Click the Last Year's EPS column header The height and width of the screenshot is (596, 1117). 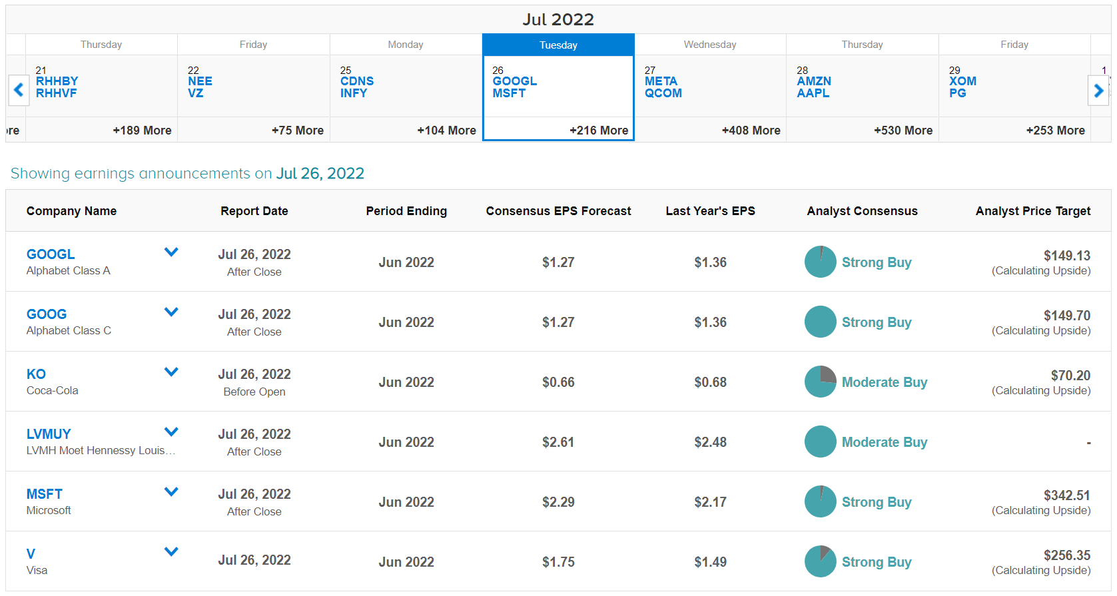[x=710, y=211]
